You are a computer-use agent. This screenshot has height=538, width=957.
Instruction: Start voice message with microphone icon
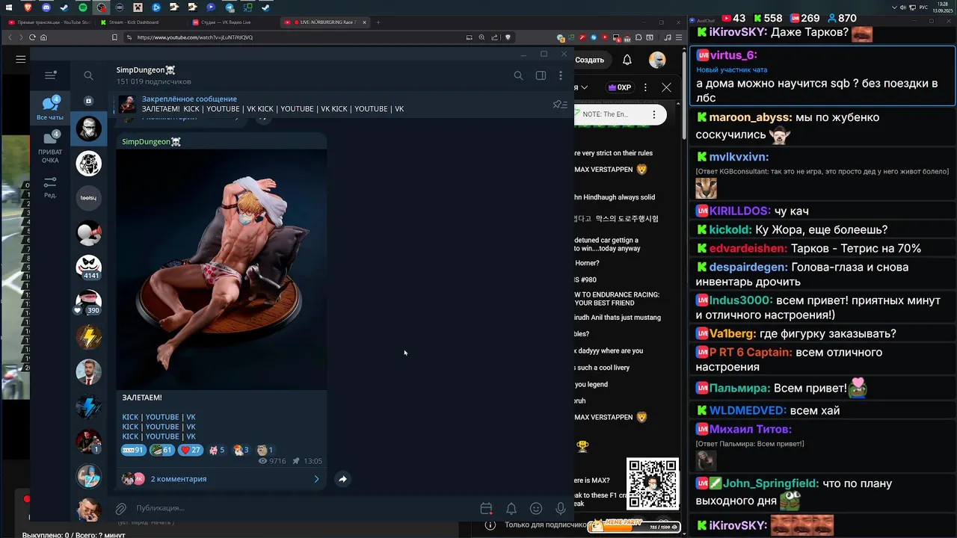(561, 509)
